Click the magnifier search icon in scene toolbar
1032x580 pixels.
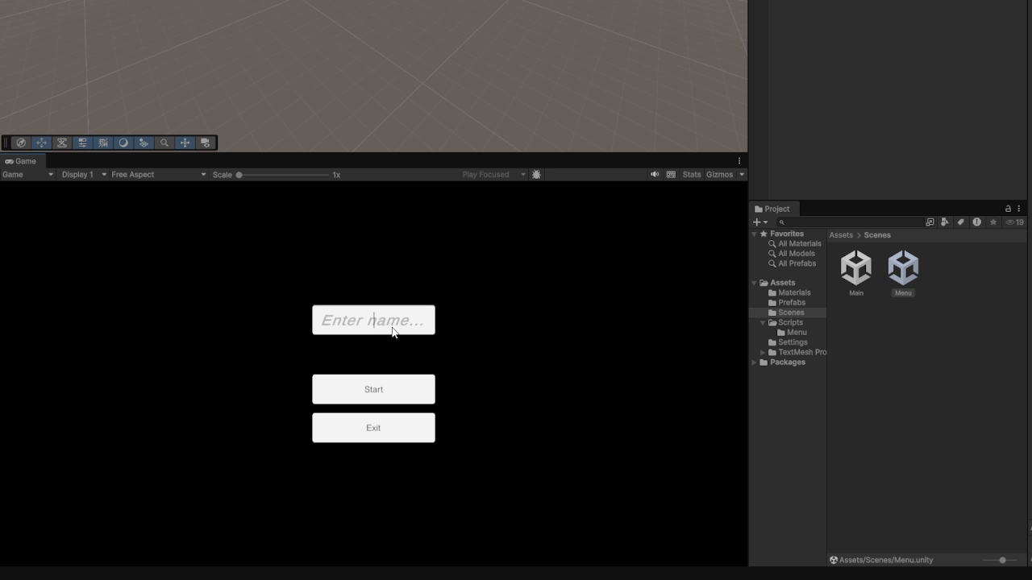164,143
